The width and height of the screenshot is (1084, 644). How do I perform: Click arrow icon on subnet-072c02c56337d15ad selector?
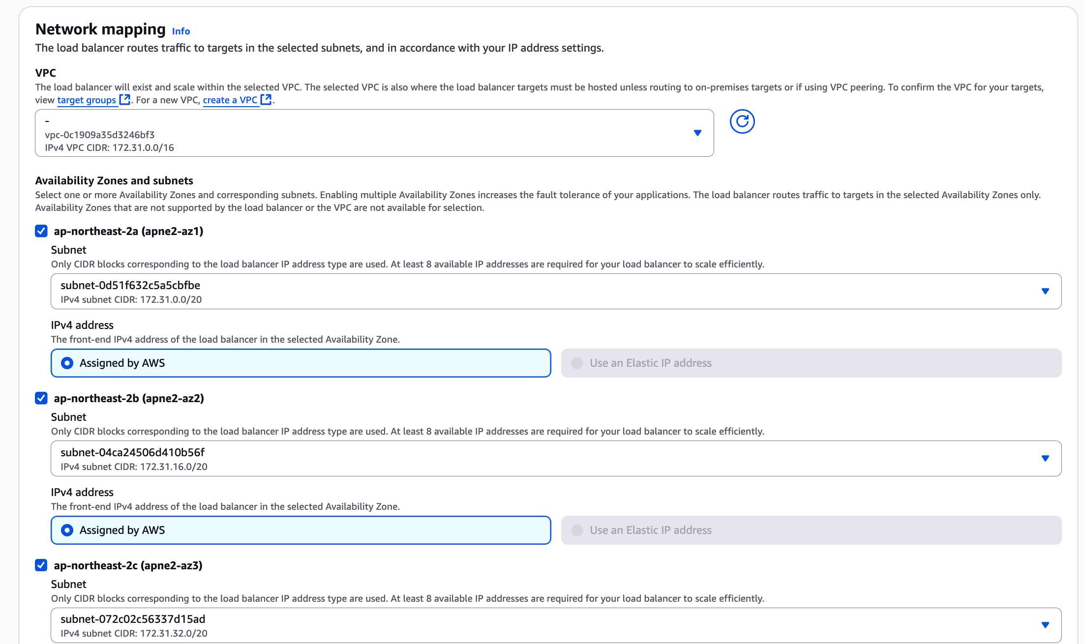point(1045,625)
